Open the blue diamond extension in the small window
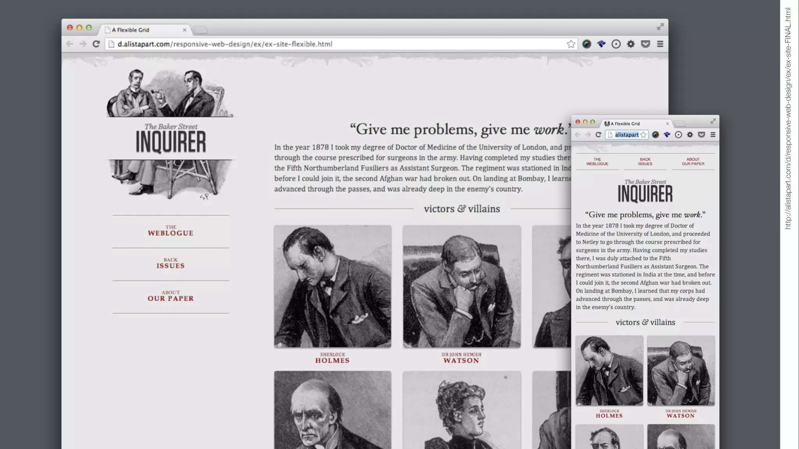This screenshot has height=449, width=799. [x=667, y=134]
